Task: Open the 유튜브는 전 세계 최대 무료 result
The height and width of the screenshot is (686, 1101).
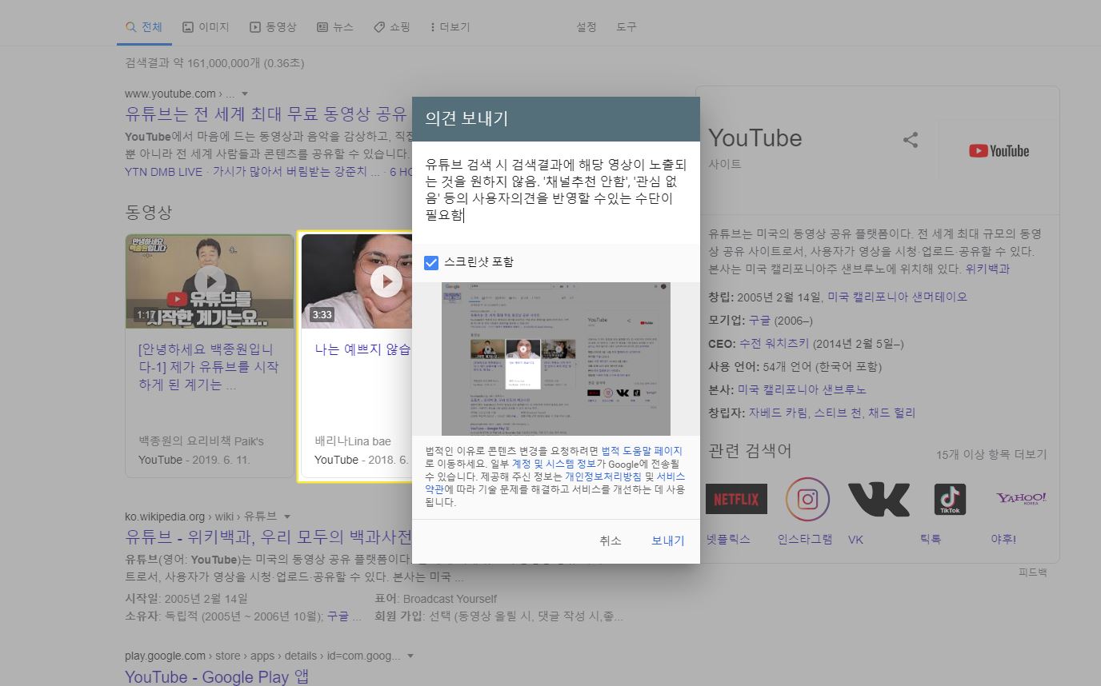Action: pyautogui.click(x=266, y=113)
